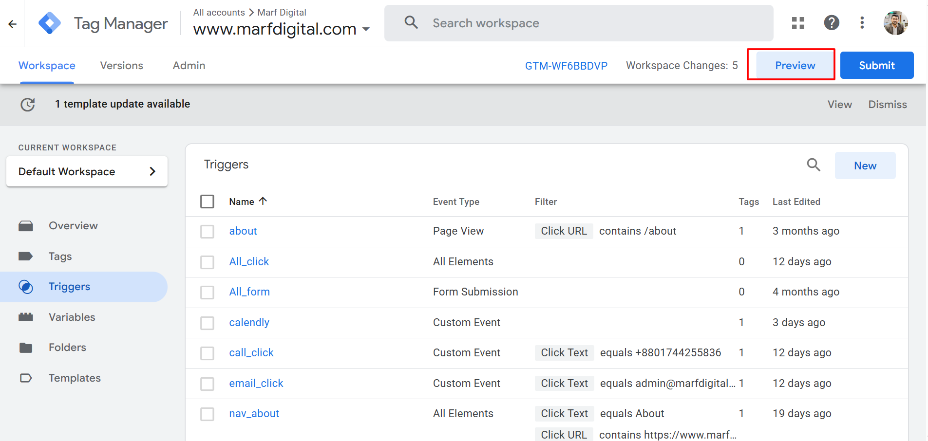Viewport: 928px width, 441px height.
Task: Select the checkbox for the calendly trigger
Action: (207, 323)
